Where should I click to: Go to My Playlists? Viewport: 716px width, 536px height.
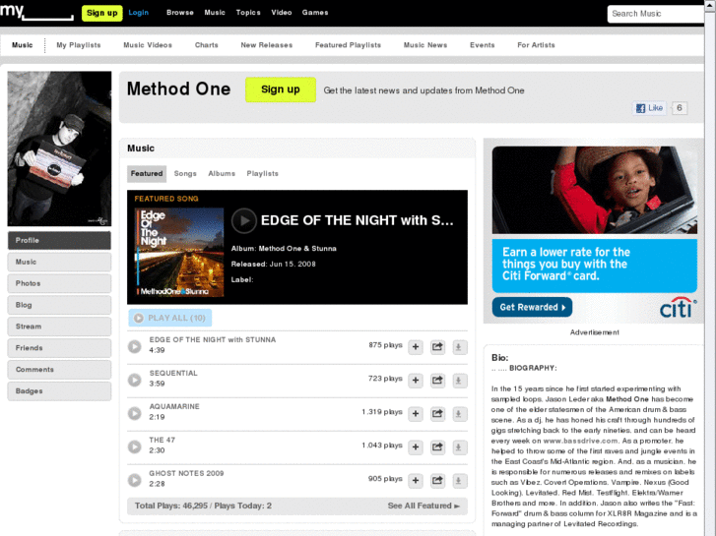point(79,45)
